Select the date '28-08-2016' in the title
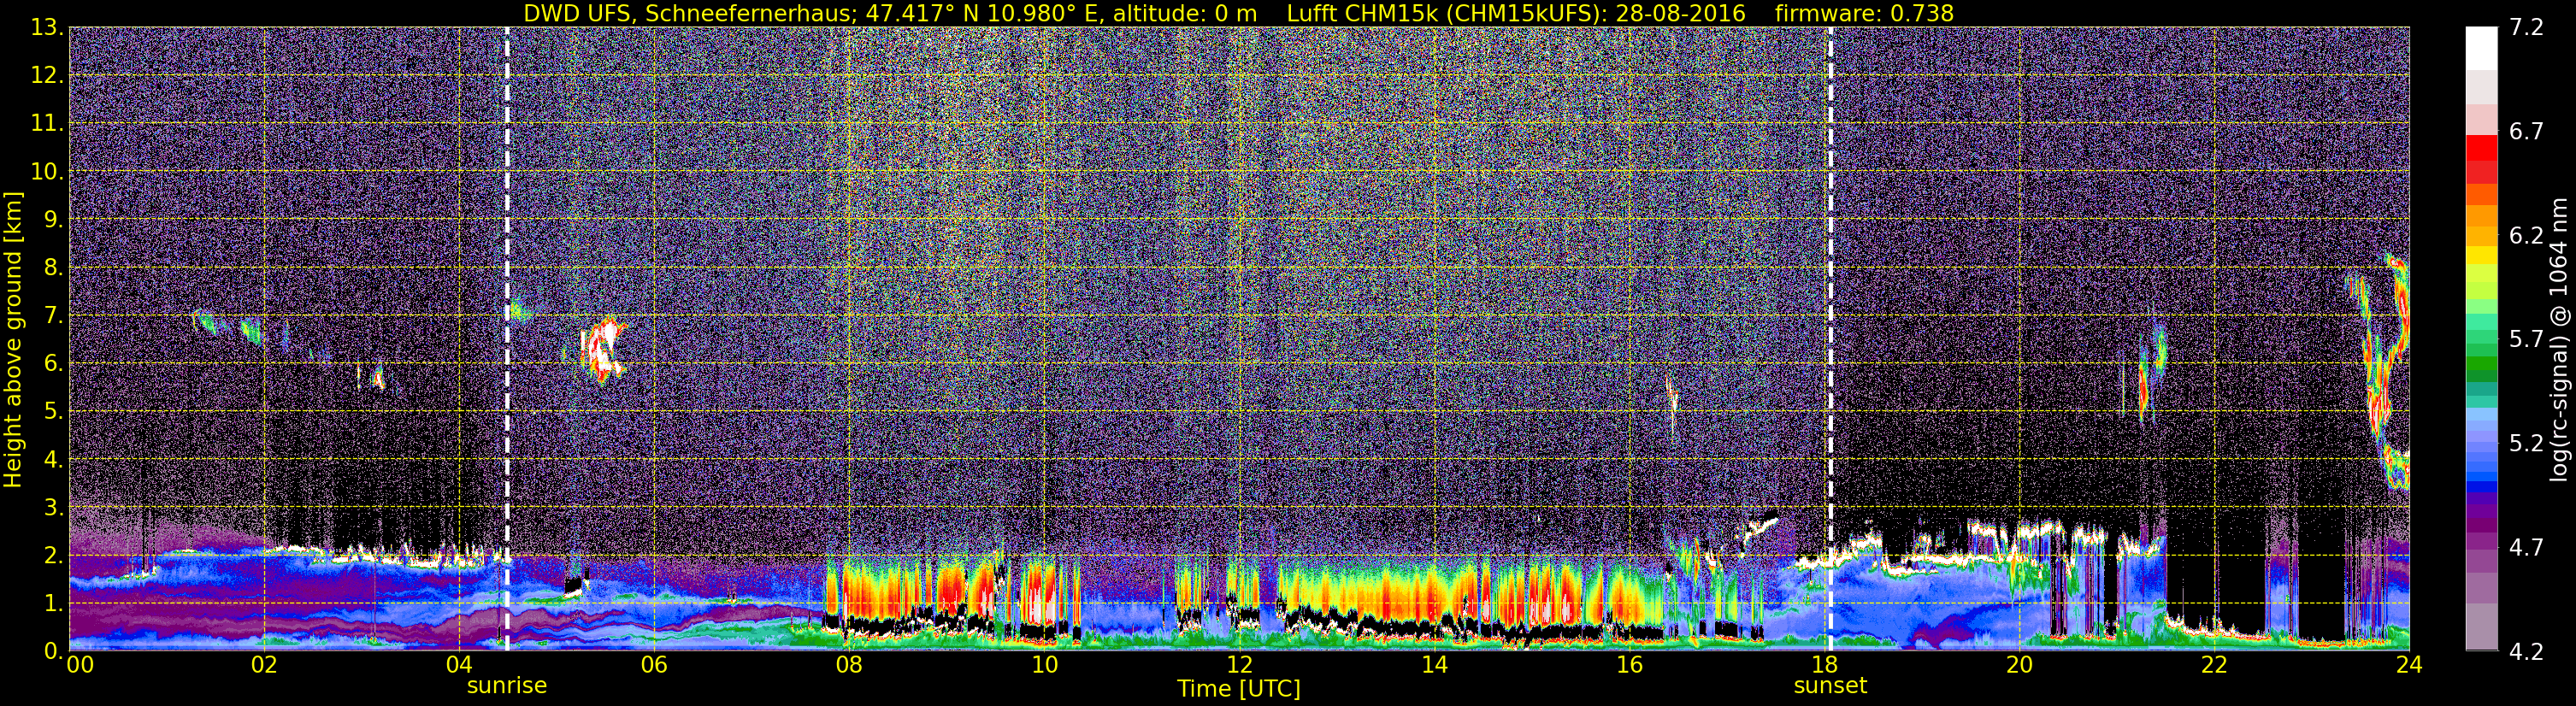 (1680, 13)
